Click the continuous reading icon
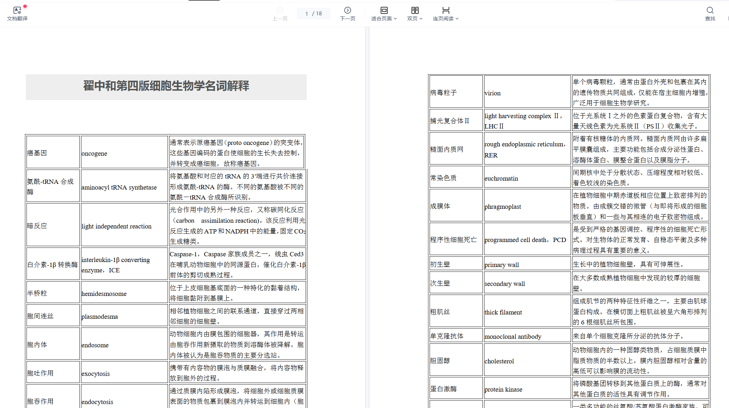Viewport: 729px width, 408px height. (446, 10)
